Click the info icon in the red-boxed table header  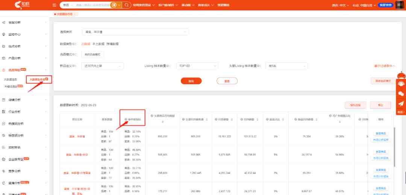tap(126, 119)
